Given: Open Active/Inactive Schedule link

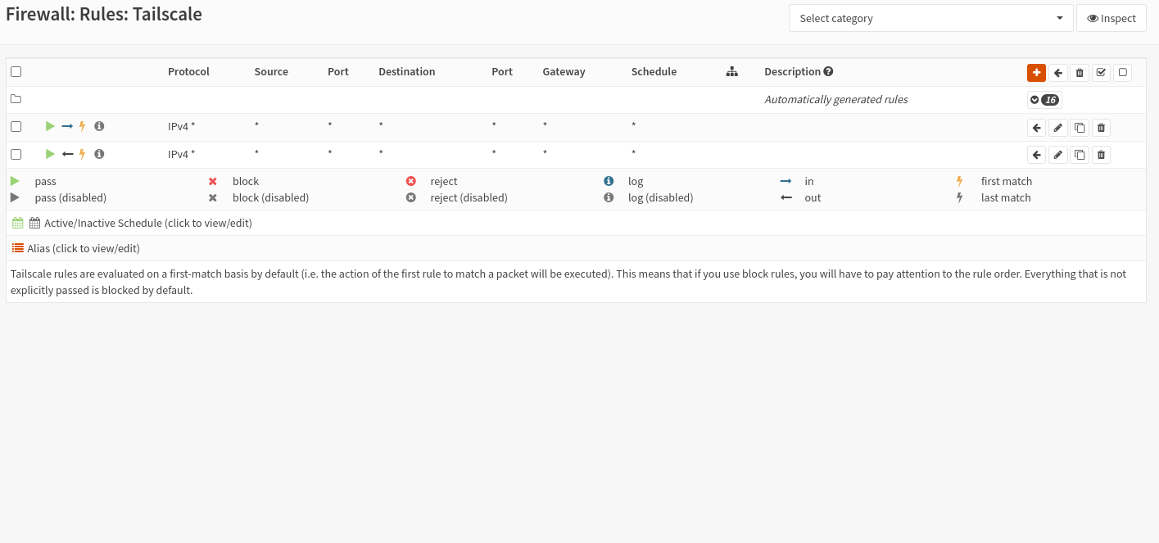Looking at the screenshot, I should click(147, 223).
